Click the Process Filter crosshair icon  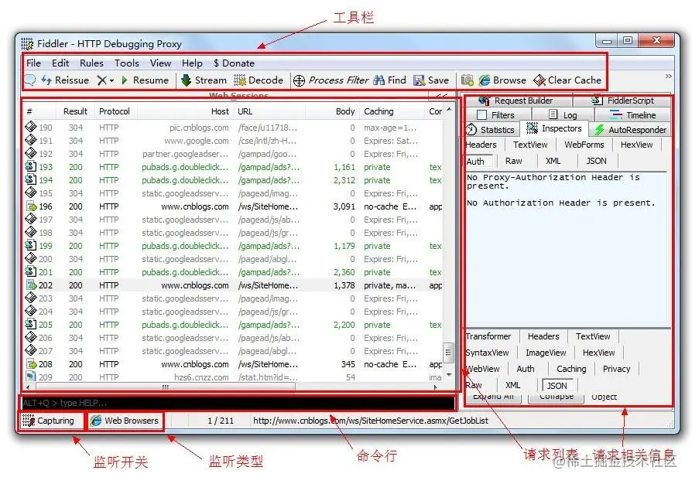[299, 80]
